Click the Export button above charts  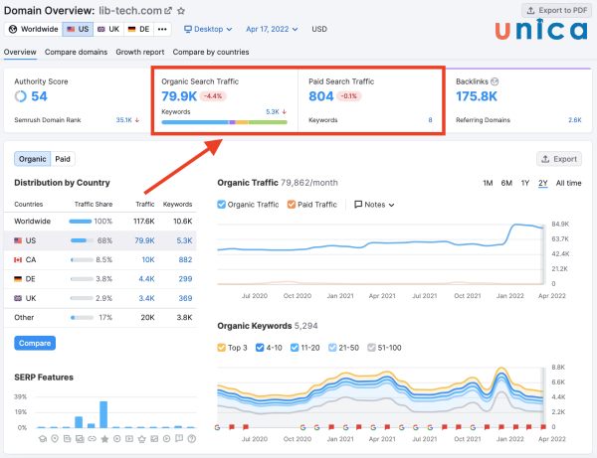(559, 159)
